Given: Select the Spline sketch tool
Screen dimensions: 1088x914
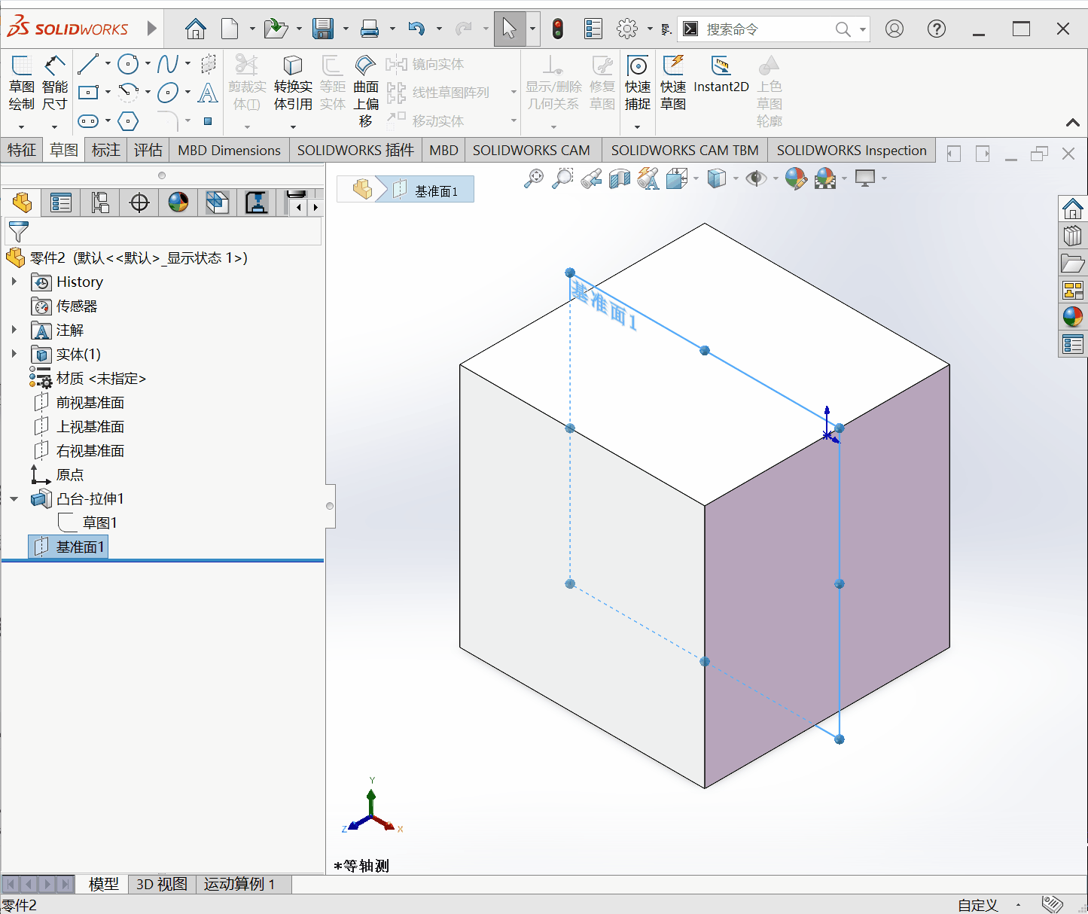Looking at the screenshot, I should (168, 65).
